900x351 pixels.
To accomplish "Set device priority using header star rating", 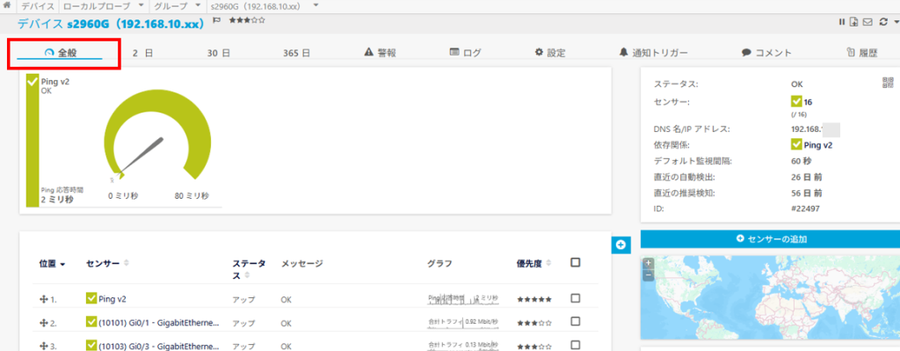I will point(247,21).
